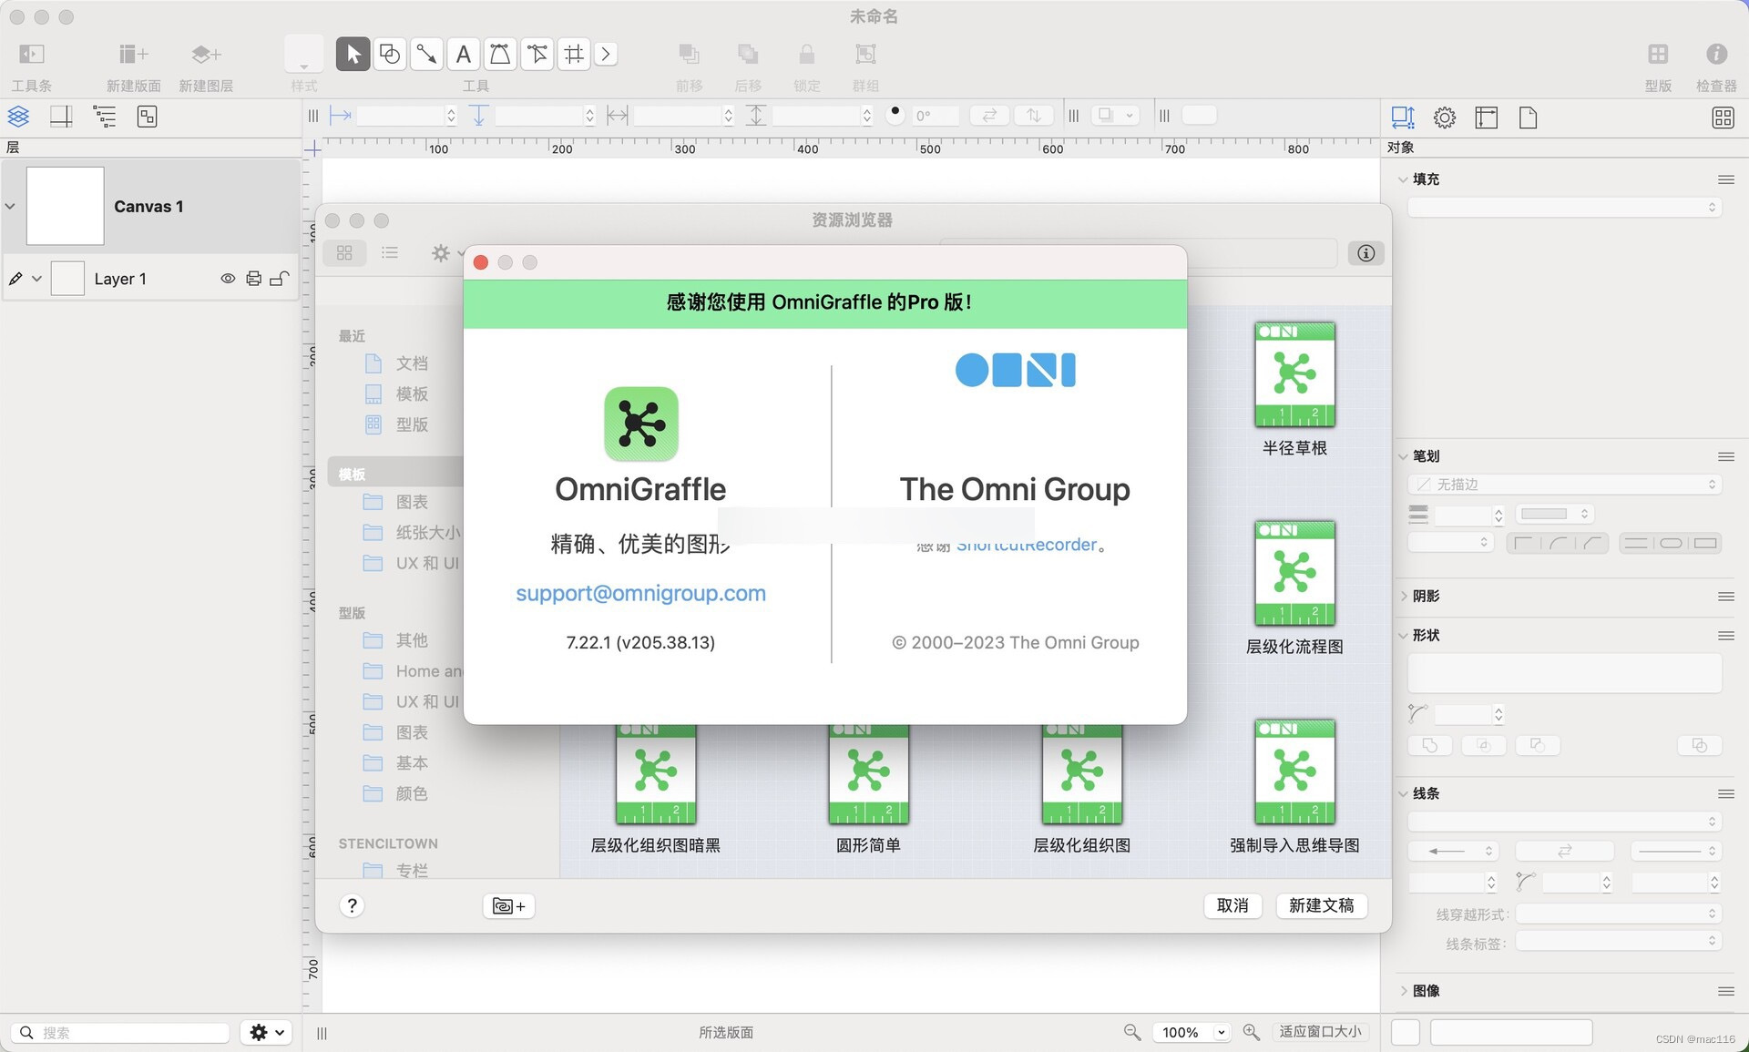Open the zoom 100% dropdown

(1192, 1032)
